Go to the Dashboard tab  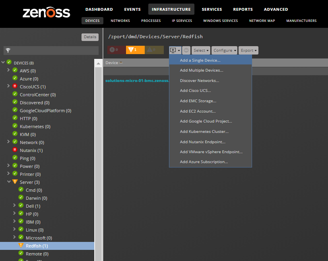click(99, 9)
